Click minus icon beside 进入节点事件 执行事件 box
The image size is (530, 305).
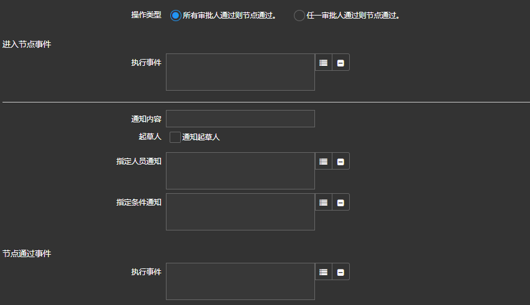pos(340,63)
